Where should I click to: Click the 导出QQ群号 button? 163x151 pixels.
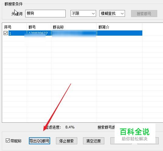coord(40,141)
